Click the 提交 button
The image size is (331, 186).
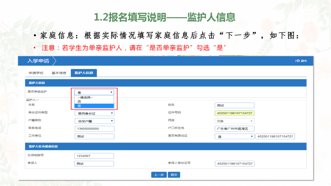[x=174, y=174]
